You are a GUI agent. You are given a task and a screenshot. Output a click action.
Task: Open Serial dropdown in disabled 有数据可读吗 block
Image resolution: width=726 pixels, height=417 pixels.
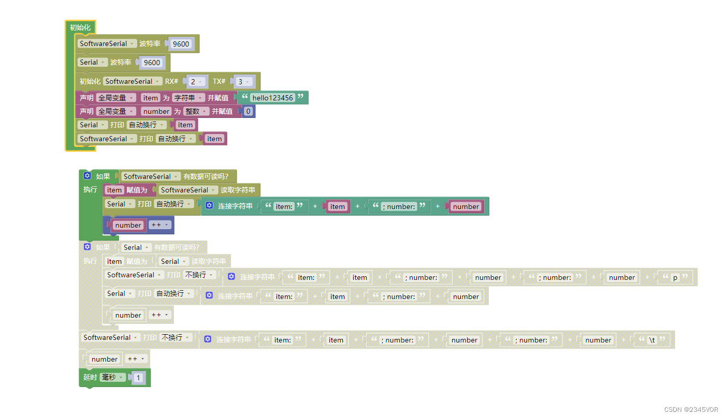tap(136, 247)
